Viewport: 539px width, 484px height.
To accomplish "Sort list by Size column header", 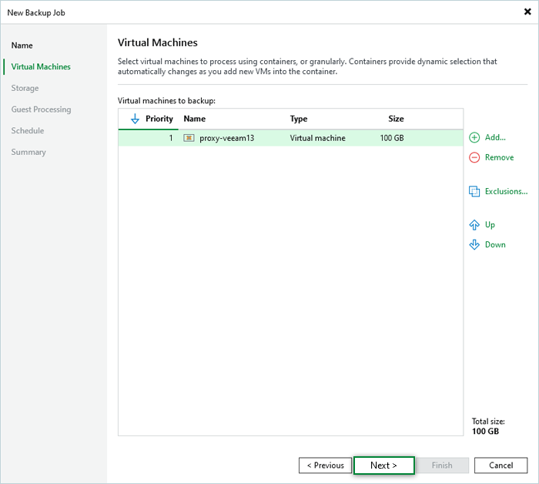I will [396, 119].
